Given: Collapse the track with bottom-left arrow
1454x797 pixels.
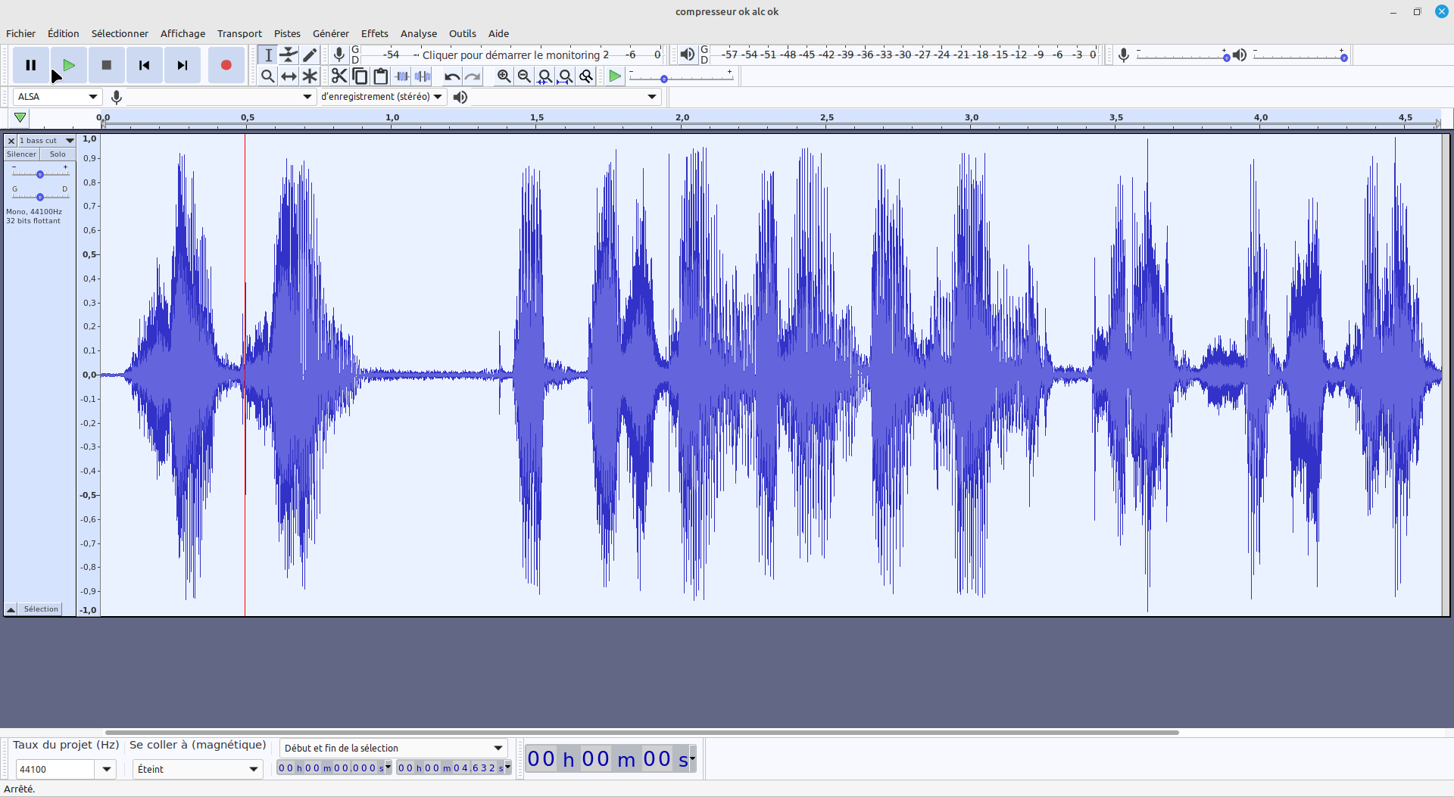Looking at the screenshot, I should (x=11, y=609).
